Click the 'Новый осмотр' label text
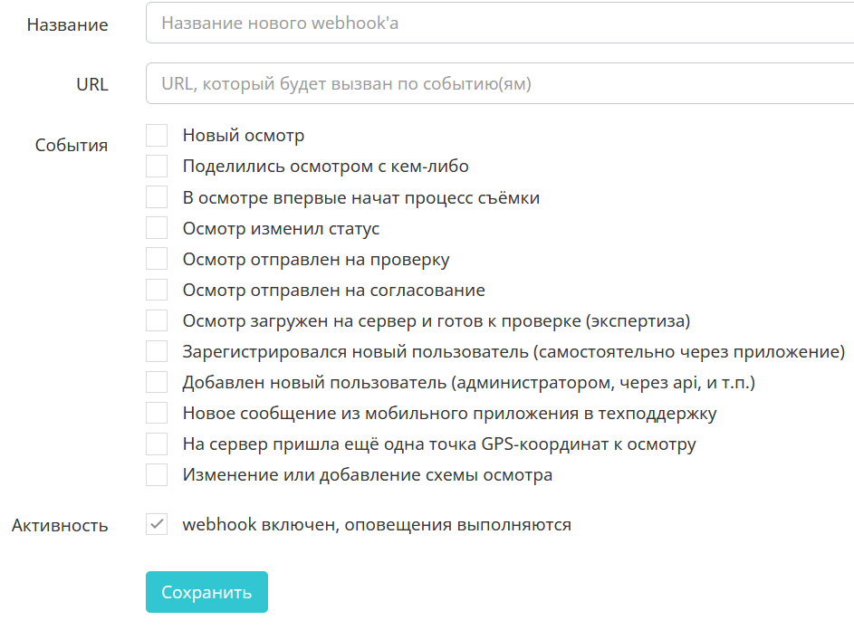 (x=243, y=136)
